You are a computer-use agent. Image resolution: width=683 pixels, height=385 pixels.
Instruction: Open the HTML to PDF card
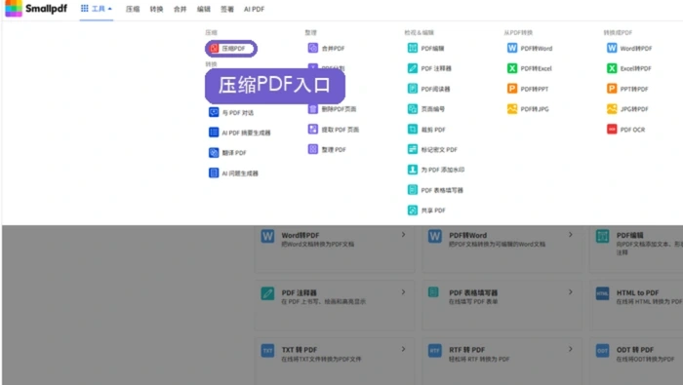tap(636, 305)
